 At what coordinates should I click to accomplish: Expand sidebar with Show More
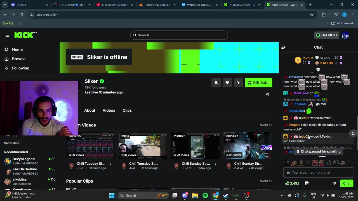coord(12,143)
